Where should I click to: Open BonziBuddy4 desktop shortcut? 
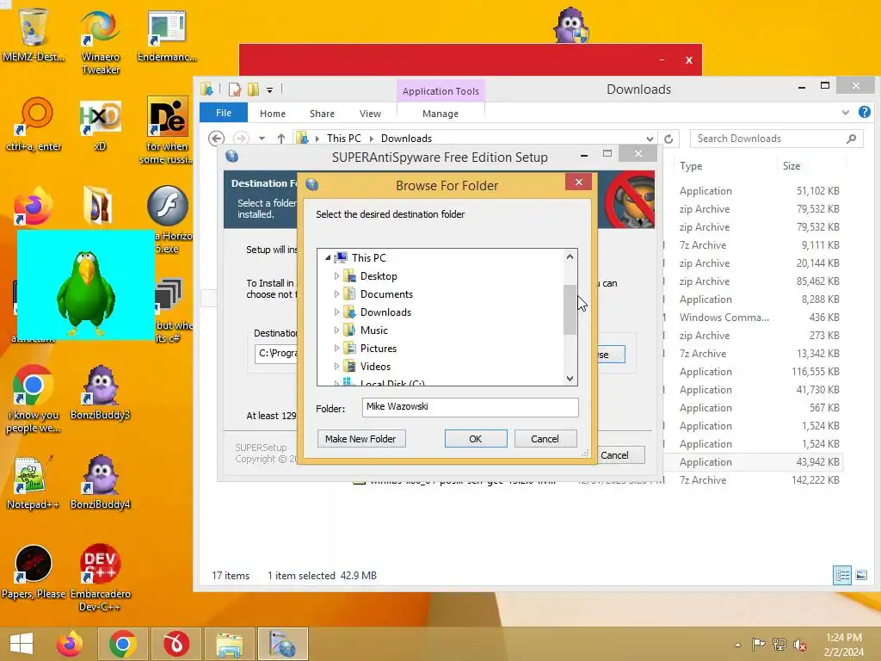tap(100, 482)
